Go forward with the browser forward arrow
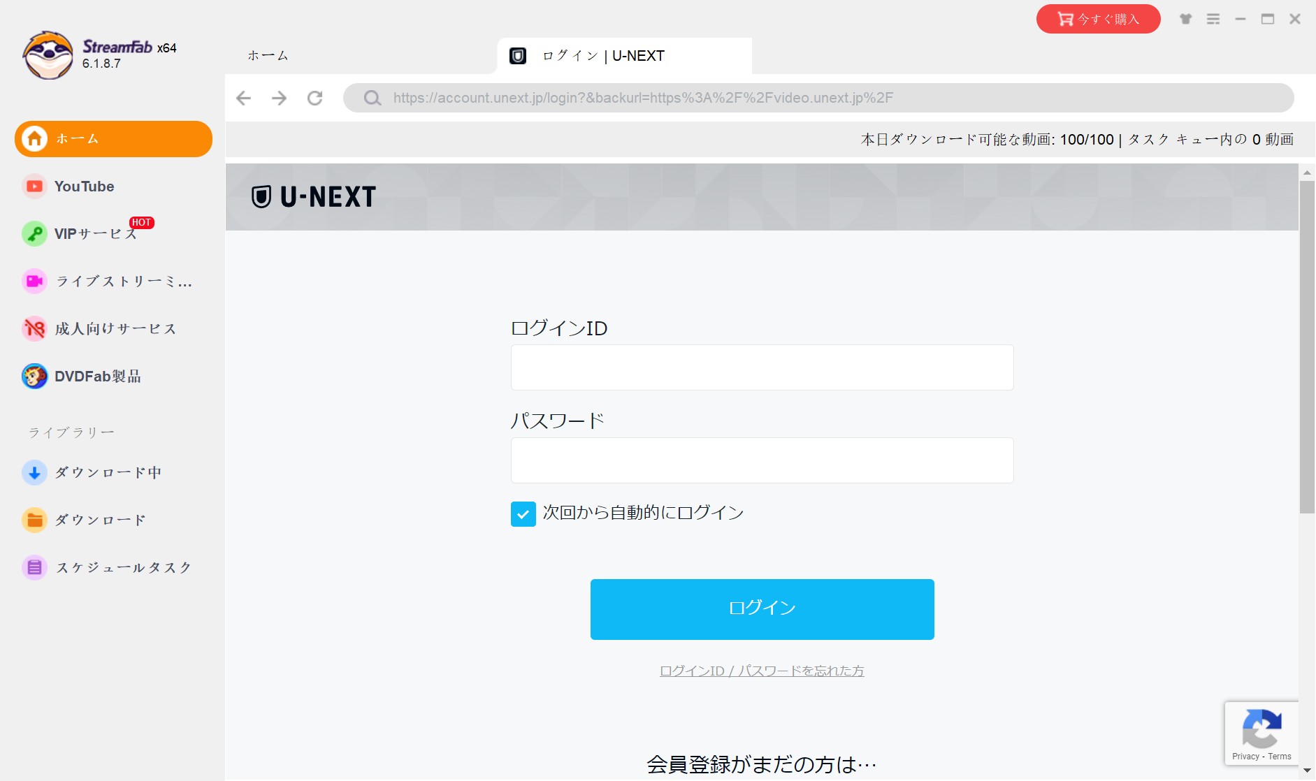This screenshot has height=781, width=1316. coord(279,98)
